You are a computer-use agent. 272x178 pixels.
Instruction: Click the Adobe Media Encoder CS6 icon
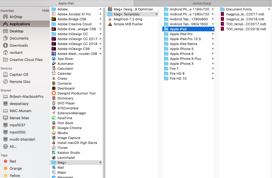click(x=54, y=54)
